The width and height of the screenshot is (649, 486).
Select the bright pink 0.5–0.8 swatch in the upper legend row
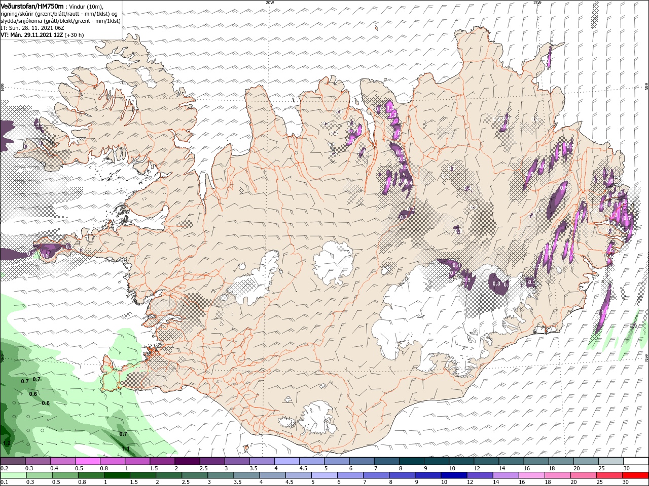coord(87,461)
